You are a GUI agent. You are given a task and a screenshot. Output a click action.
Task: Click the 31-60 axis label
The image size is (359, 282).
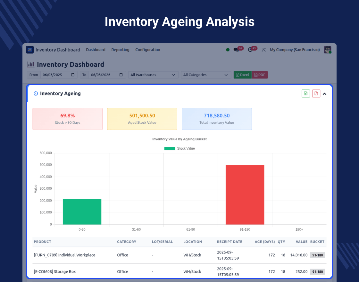pyautogui.click(x=136, y=229)
